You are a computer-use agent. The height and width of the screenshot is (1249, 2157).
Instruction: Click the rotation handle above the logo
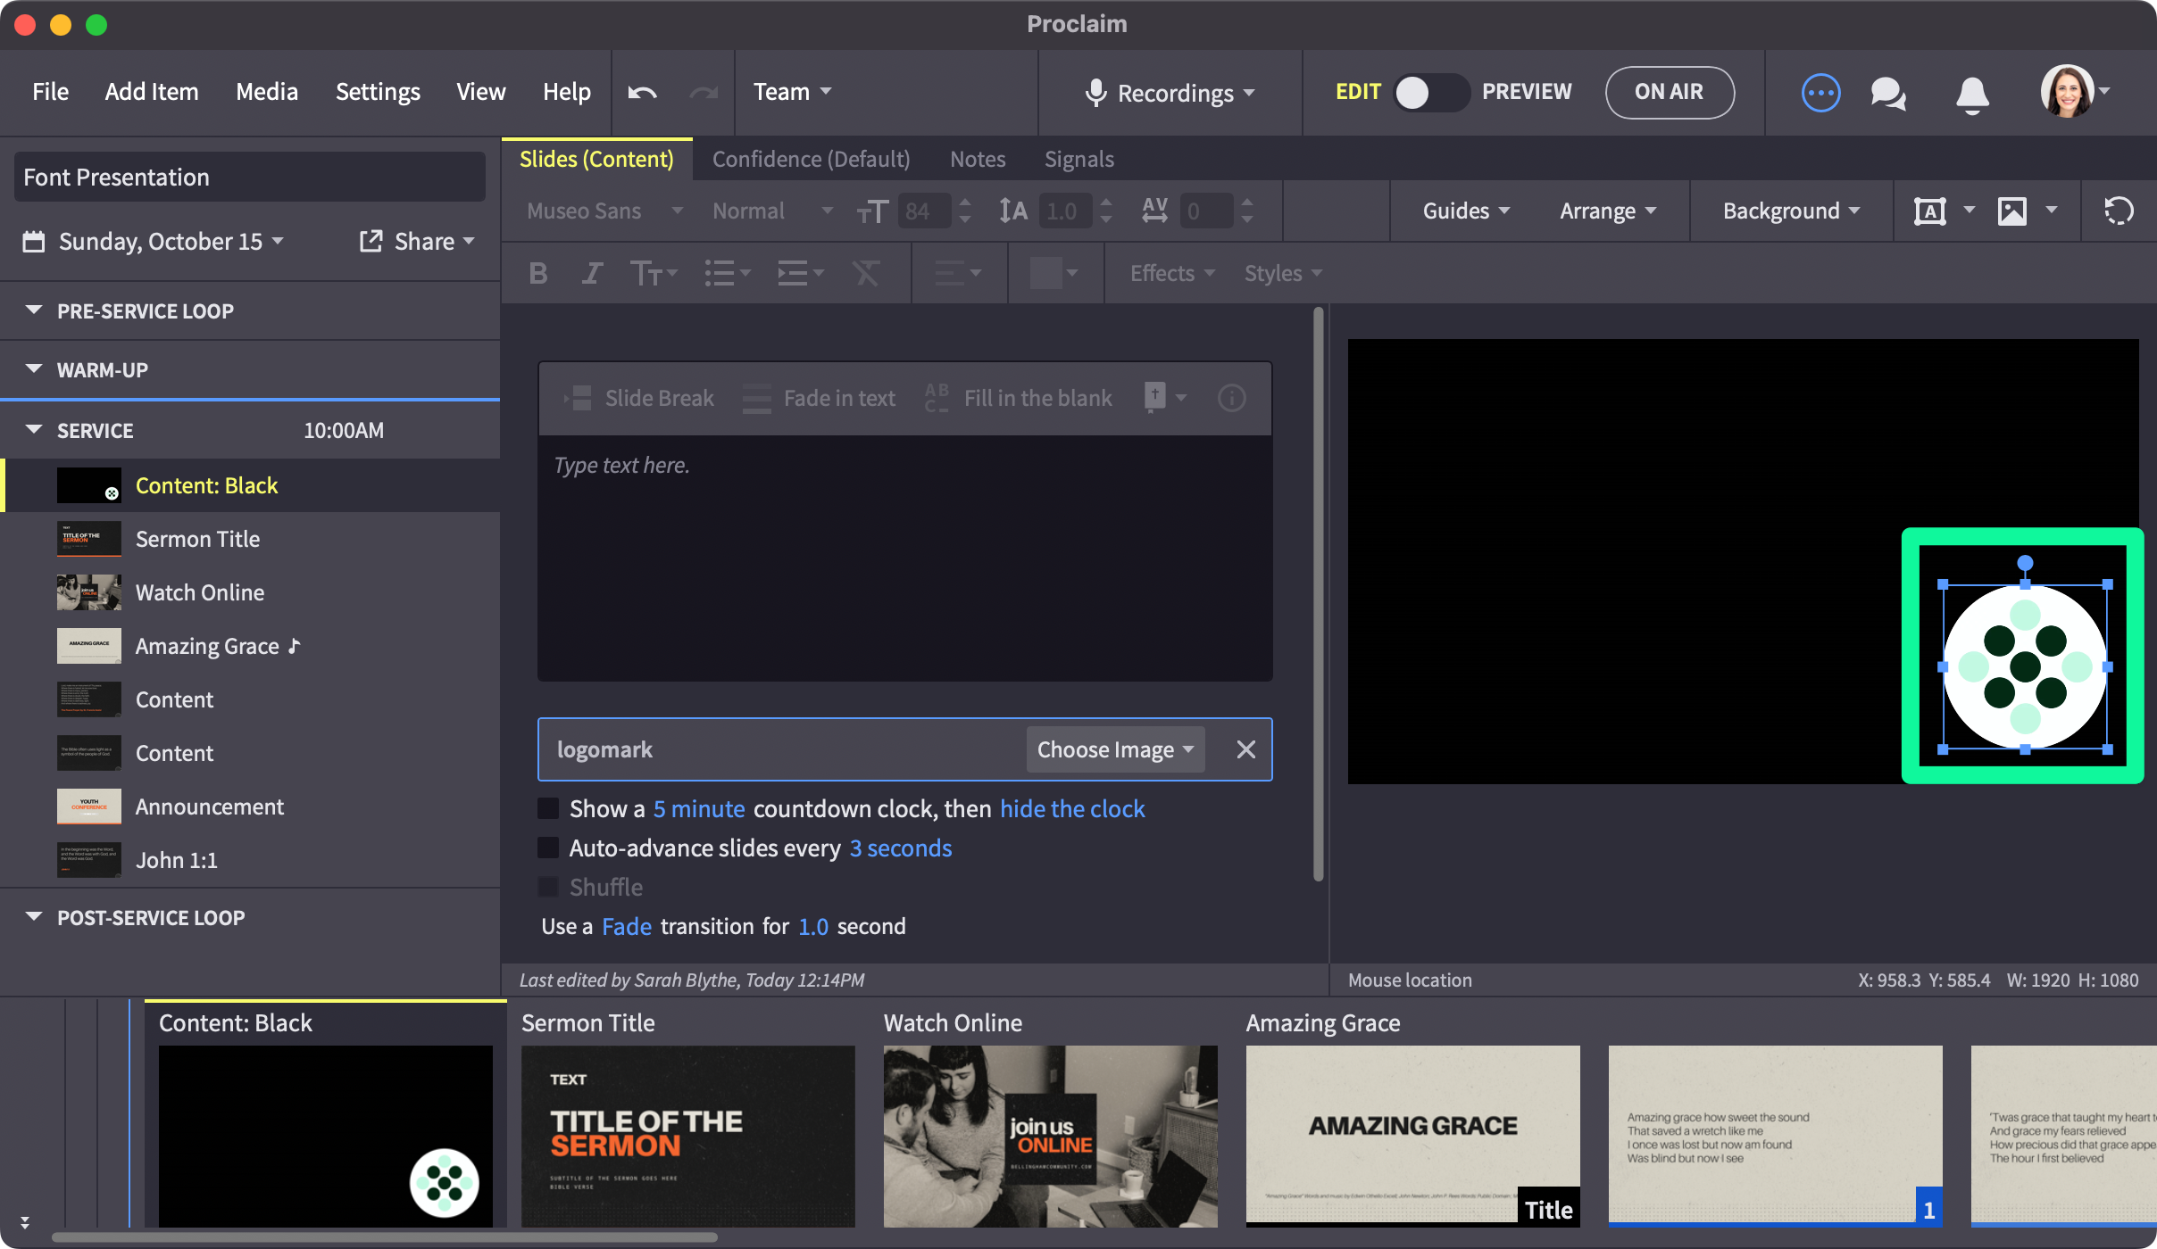(2025, 563)
